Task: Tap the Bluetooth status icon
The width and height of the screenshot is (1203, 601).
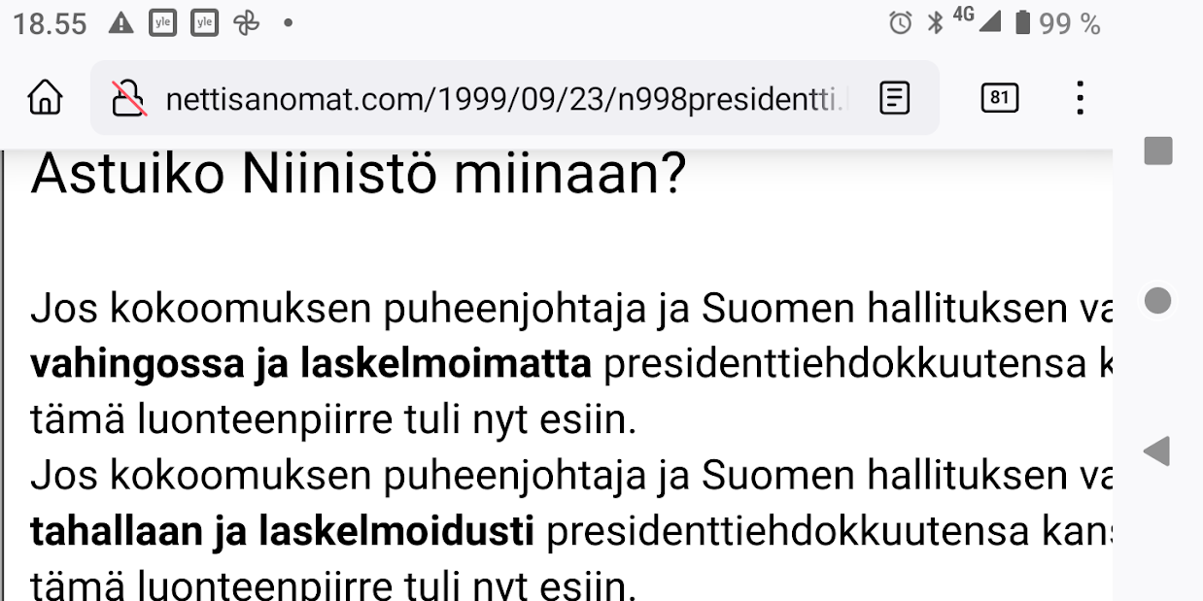Action: [x=935, y=23]
